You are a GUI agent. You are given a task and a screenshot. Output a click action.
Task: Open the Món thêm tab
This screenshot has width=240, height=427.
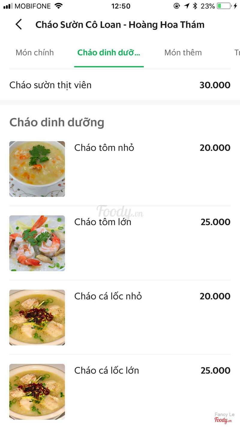[x=183, y=53]
